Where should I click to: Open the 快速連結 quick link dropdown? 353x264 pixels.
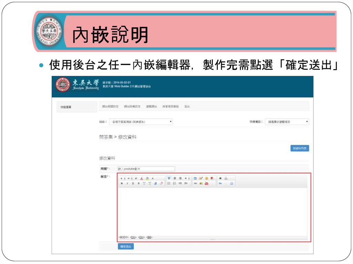pos(287,122)
